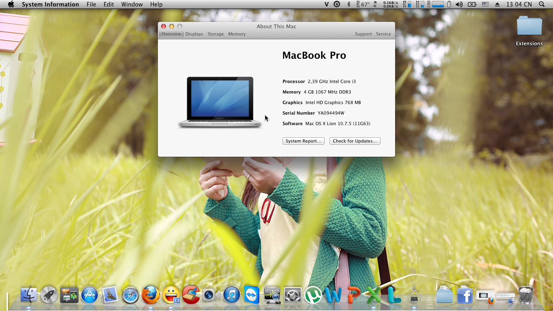
Task: Open Excel X icon in Dock
Action: [x=374, y=295]
